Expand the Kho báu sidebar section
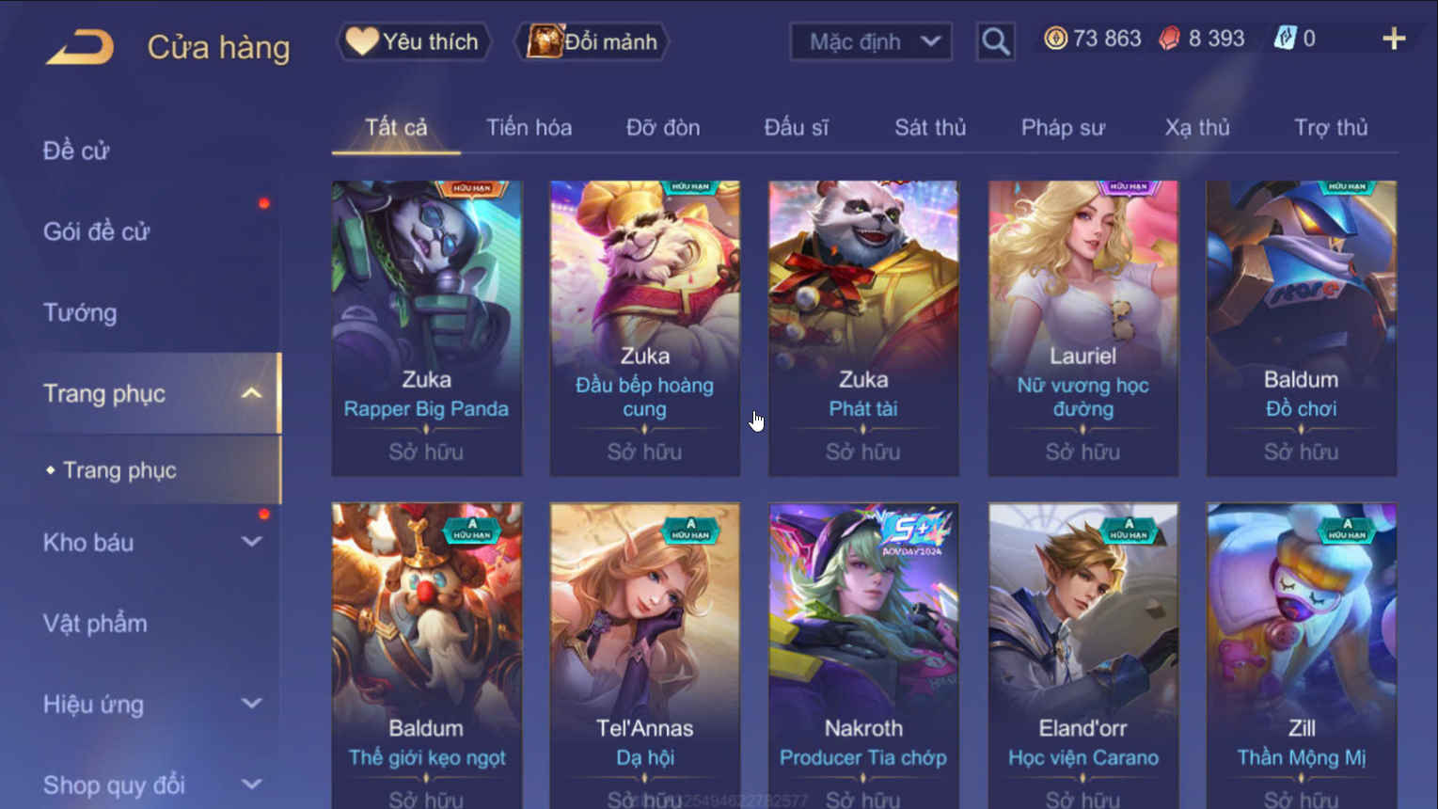Image resolution: width=1438 pixels, height=809 pixels. pyautogui.click(x=251, y=542)
